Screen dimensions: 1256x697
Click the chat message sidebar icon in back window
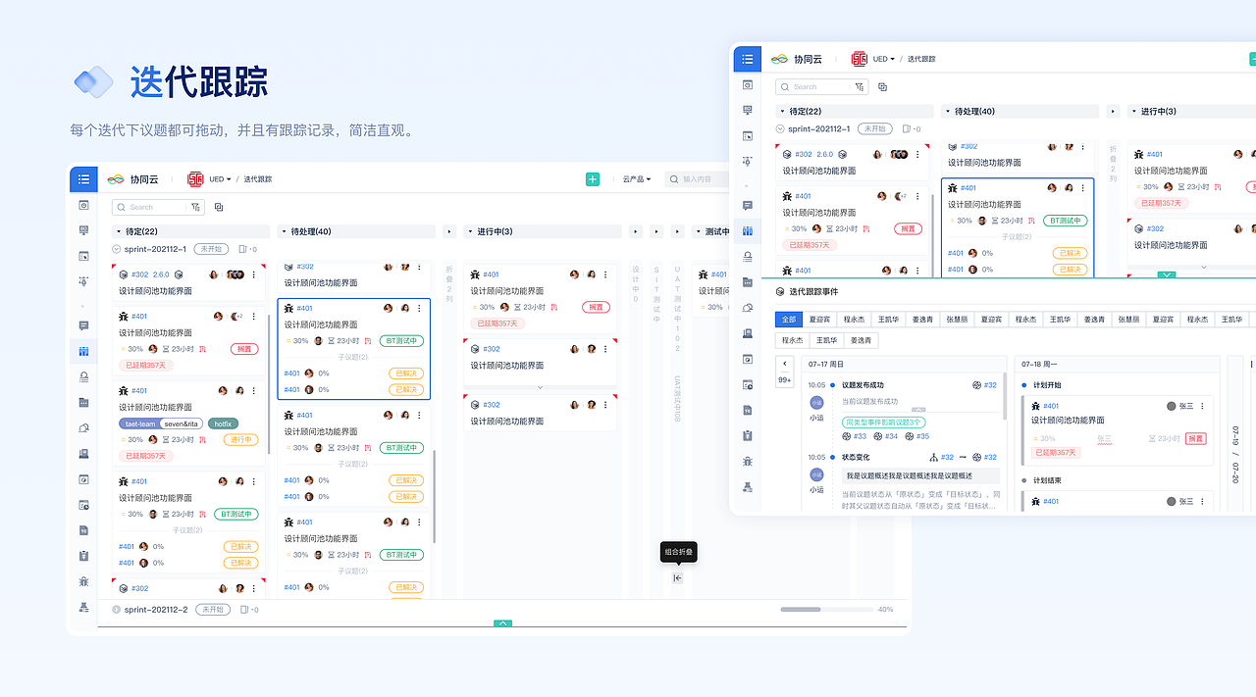(x=83, y=325)
